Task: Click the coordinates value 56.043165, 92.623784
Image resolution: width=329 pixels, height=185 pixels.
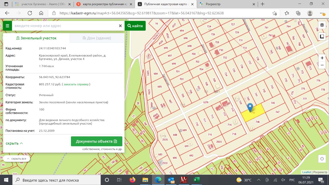Action: coord(54,77)
